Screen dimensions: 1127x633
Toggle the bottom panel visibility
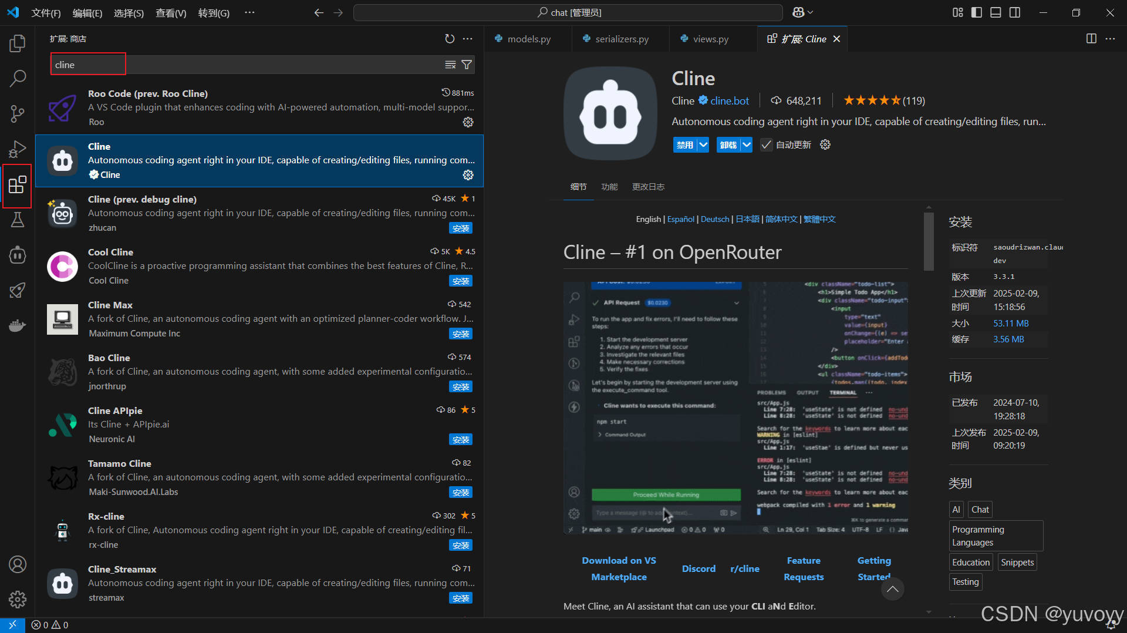pyautogui.click(x=996, y=12)
